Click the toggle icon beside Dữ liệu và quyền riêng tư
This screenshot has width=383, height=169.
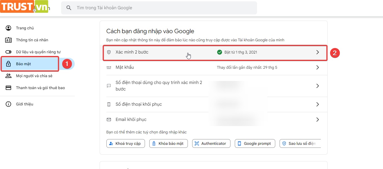8,52
